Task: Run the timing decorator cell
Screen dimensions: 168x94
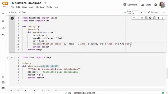Action: point(12,18)
